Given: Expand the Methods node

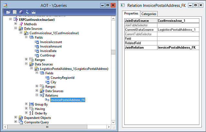Looking at the screenshot, I should click(15, 24).
